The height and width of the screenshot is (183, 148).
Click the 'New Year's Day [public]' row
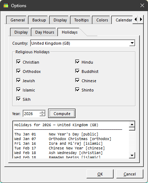tap(56, 134)
